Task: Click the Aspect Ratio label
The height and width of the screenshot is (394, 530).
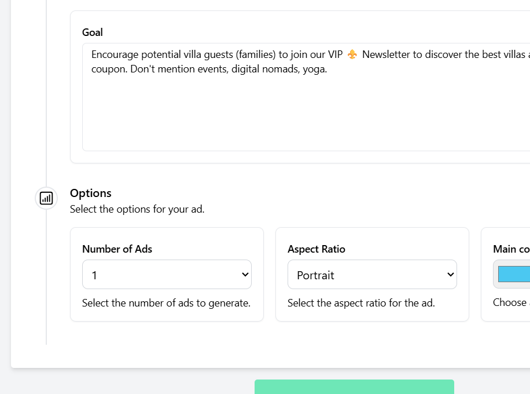Action: pyautogui.click(x=316, y=249)
